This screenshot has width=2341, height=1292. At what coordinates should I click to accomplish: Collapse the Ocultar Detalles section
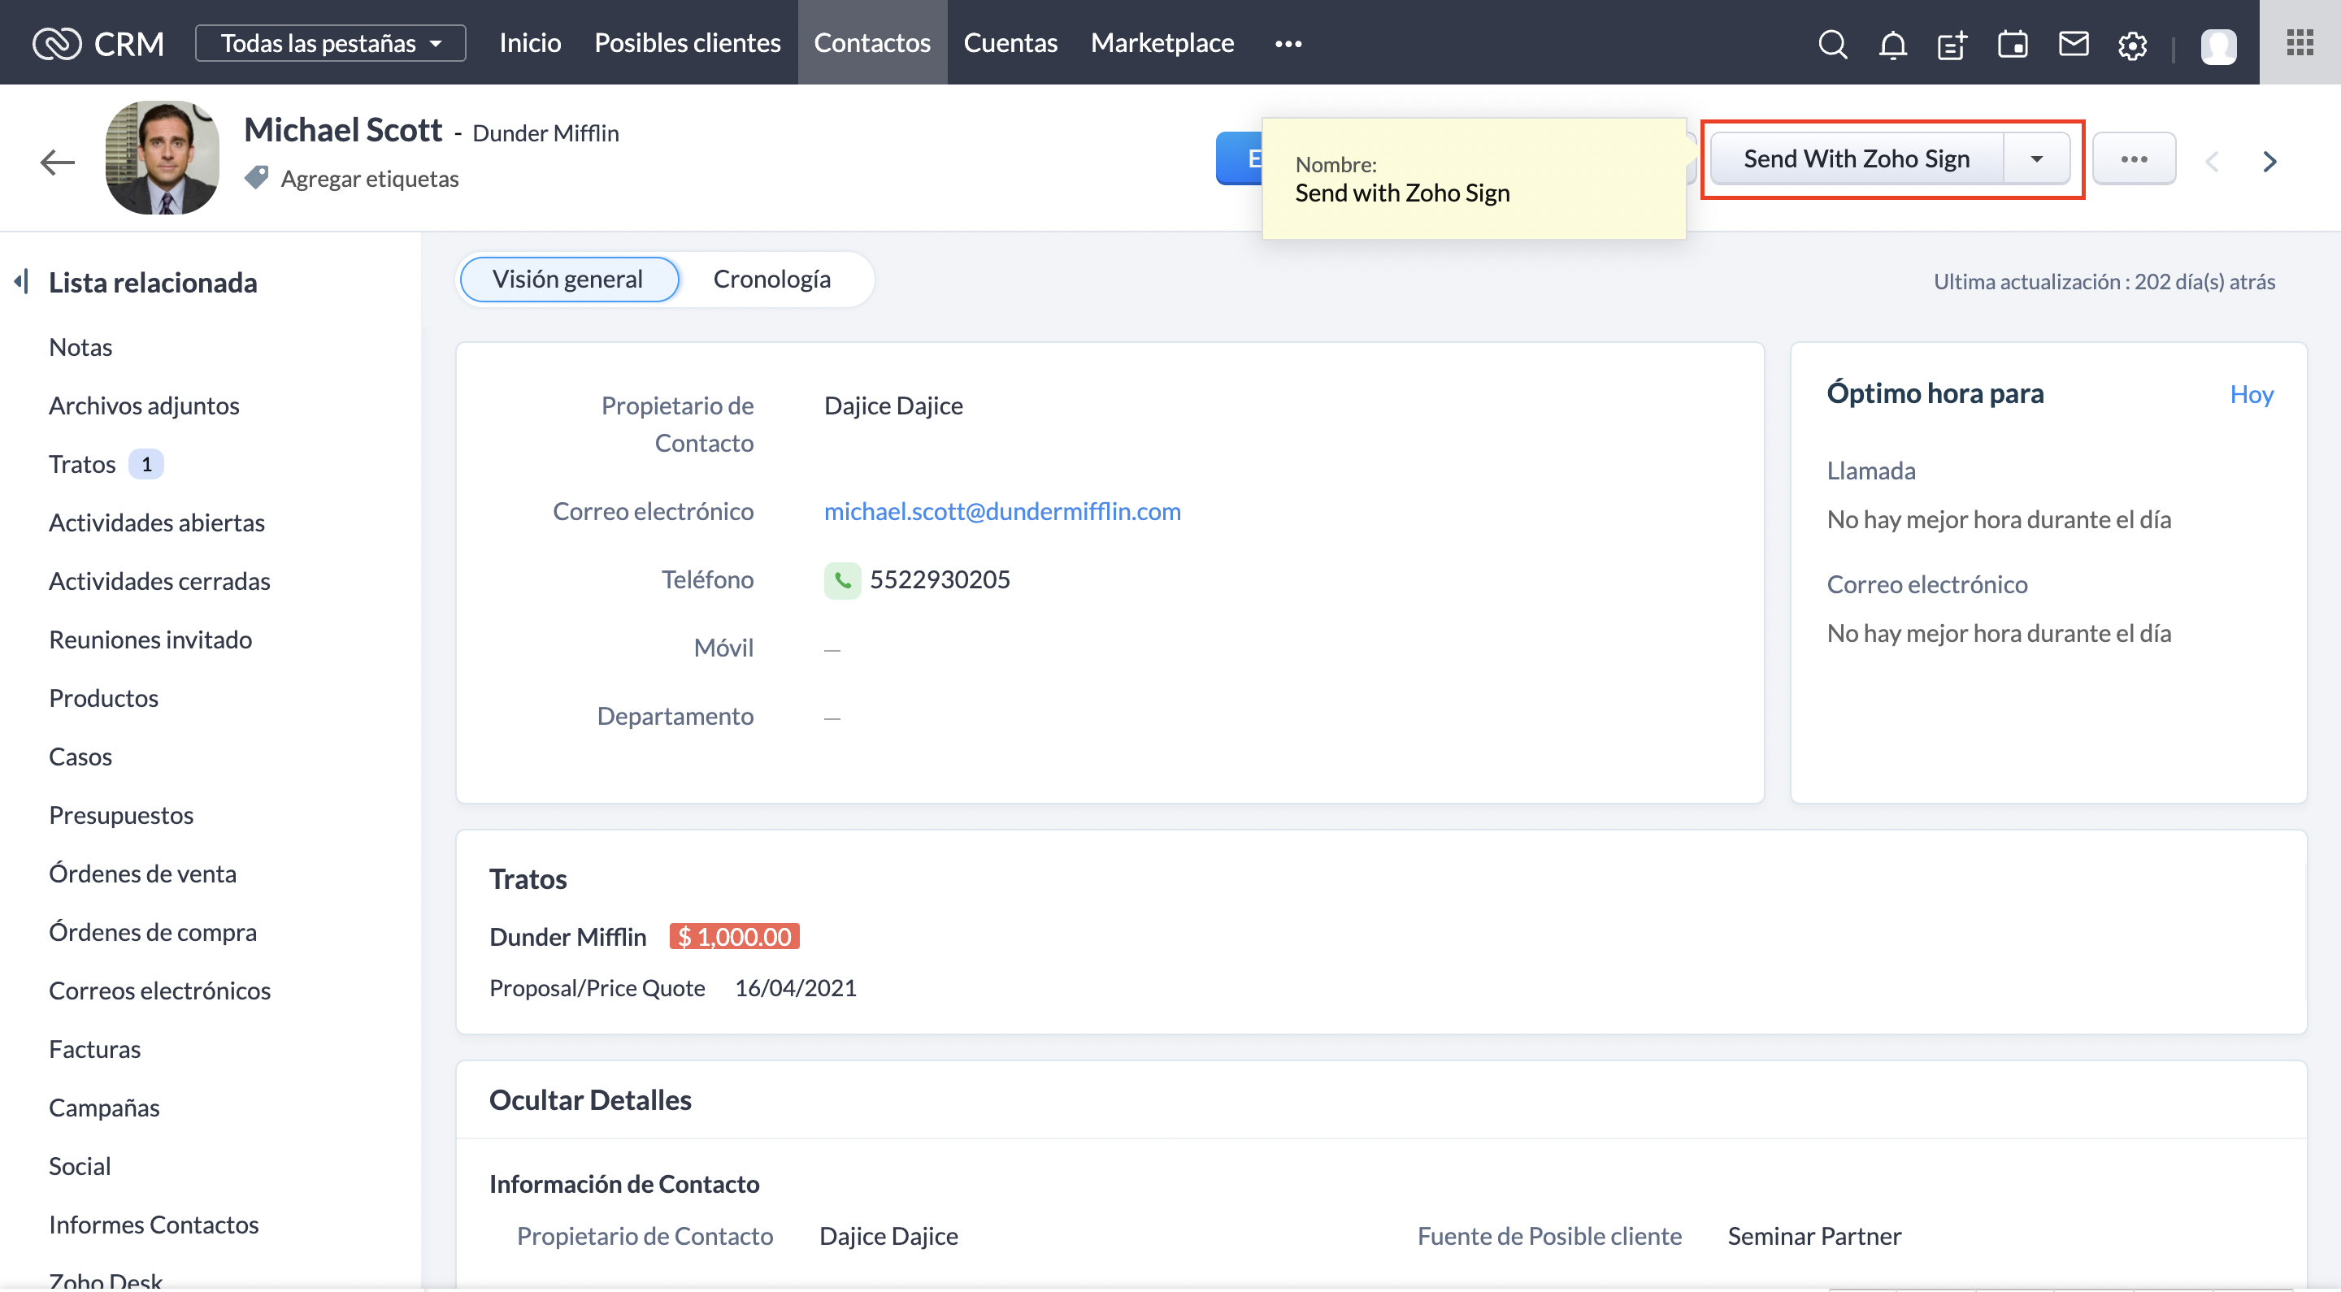click(590, 1099)
